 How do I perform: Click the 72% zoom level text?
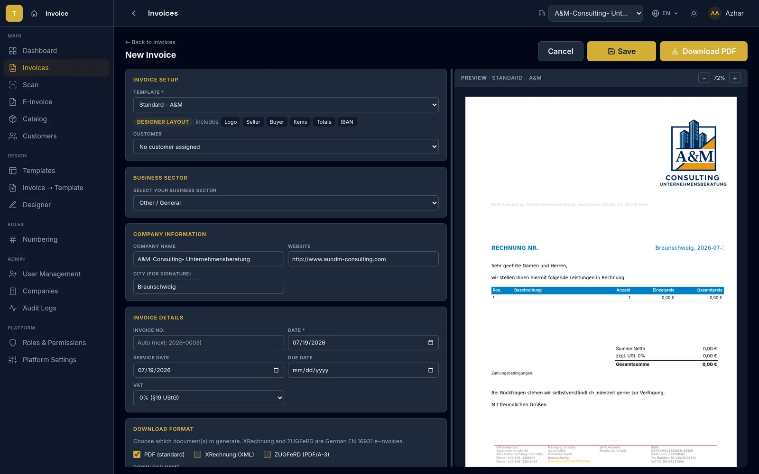pos(719,78)
